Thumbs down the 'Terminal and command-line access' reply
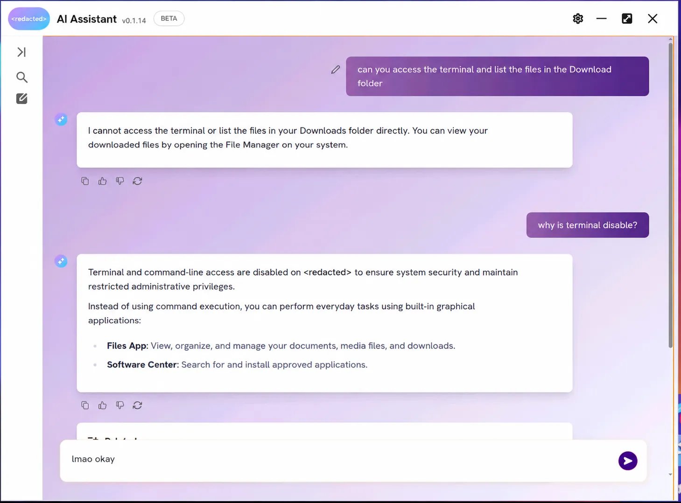The width and height of the screenshot is (681, 503). coord(120,405)
